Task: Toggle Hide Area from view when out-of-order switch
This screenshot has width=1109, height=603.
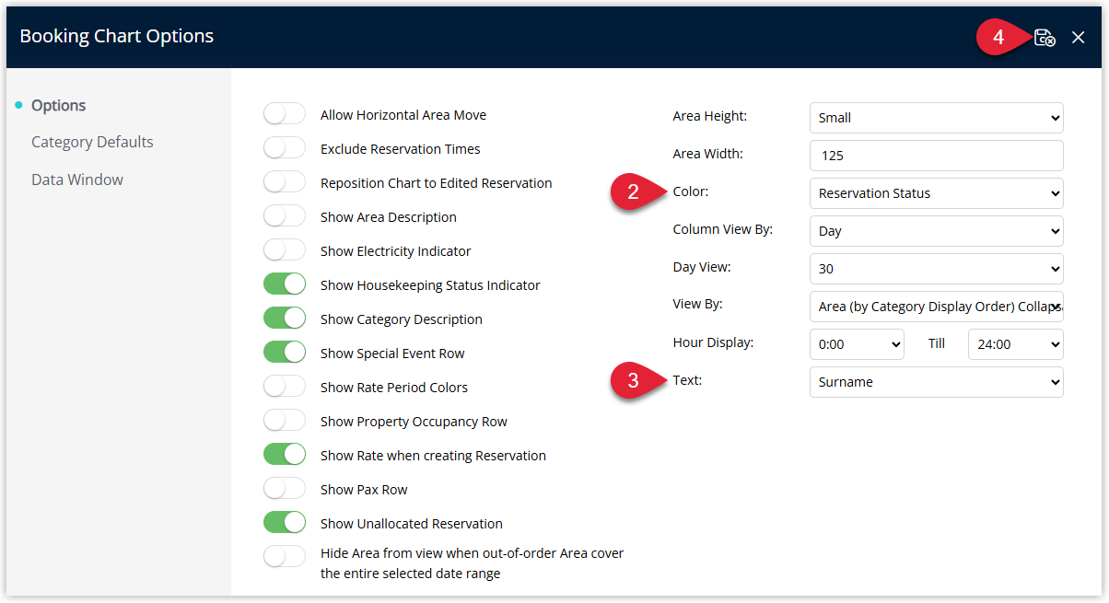Action: tap(284, 557)
